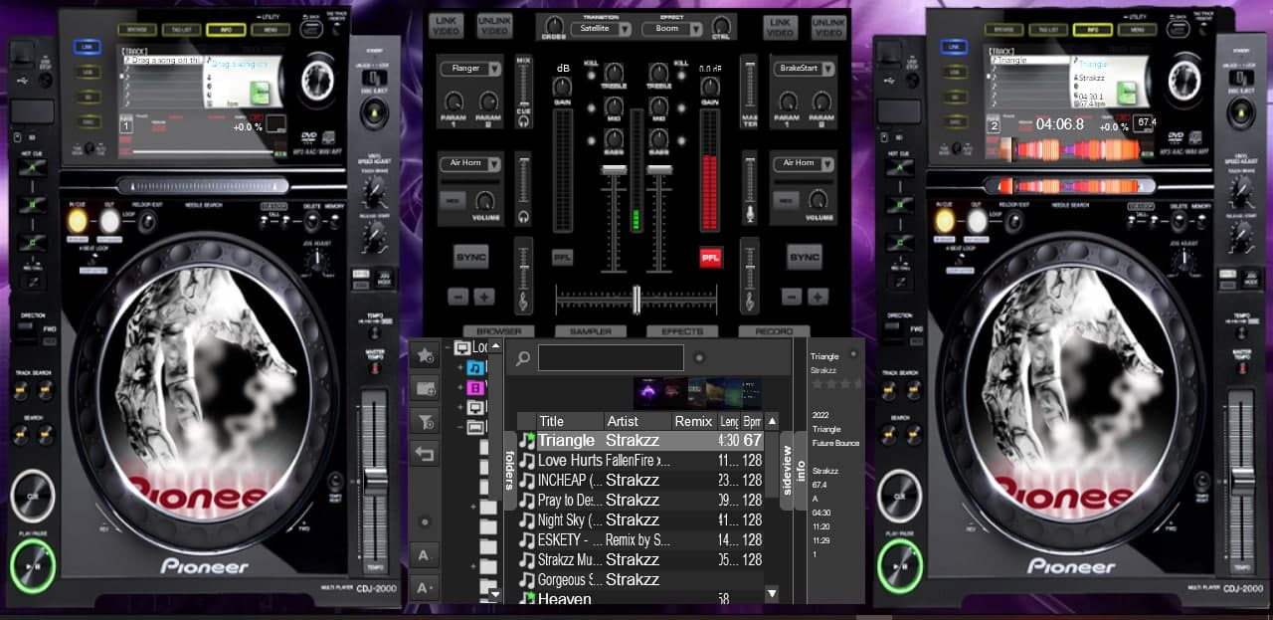Click the favorites star icon in browser sidebar
Screen dimensions: 1273x620
426,353
